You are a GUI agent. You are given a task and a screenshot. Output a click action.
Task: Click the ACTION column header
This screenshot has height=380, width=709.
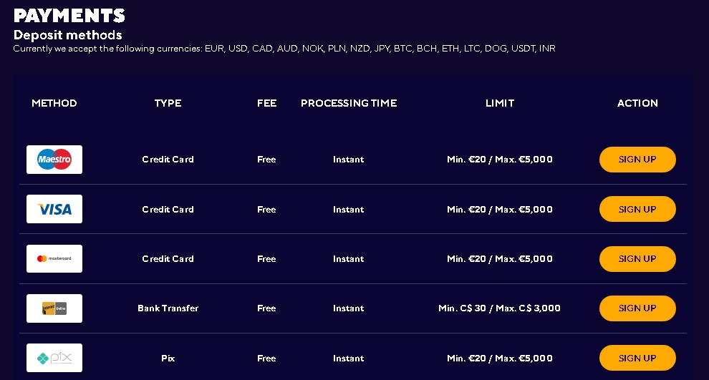(637, 103)
